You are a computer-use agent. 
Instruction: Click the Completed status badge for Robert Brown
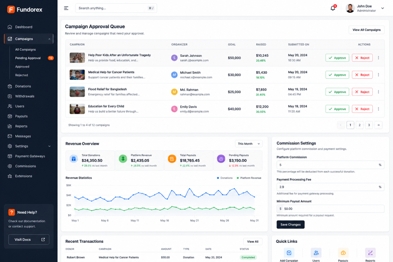(248, 257)
